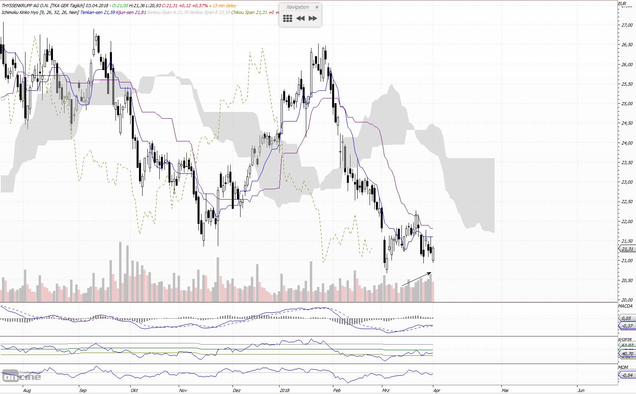Close the Navigation panel
The image size is (636, 394).
click(x=317, y=7)
